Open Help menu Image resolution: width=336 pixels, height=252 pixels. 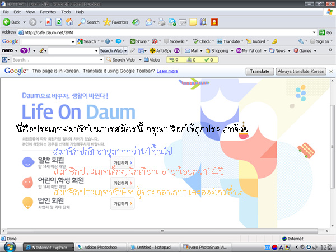[80, 12]
